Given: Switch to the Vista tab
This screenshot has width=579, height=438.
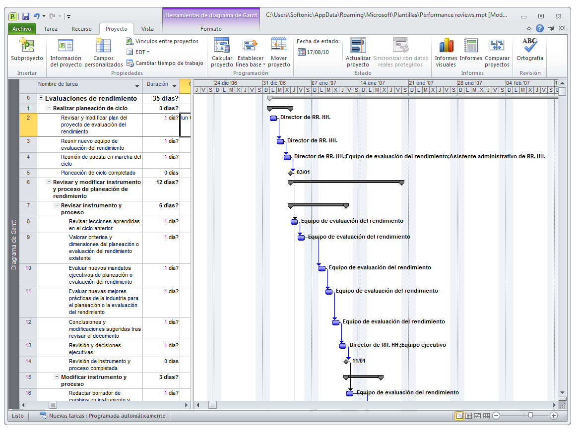Looking at the screenshot, I should pos(147,29).
